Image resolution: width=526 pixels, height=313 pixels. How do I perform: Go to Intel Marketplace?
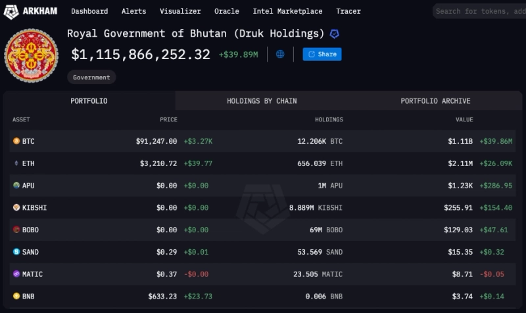[x=287, y=11]
